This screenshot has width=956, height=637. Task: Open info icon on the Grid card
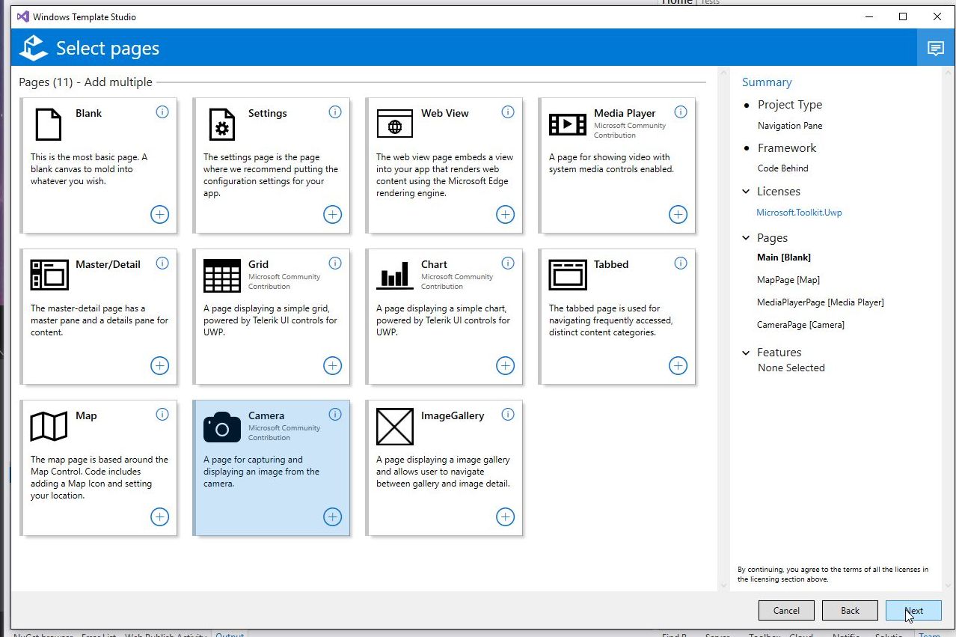point(335,263)
